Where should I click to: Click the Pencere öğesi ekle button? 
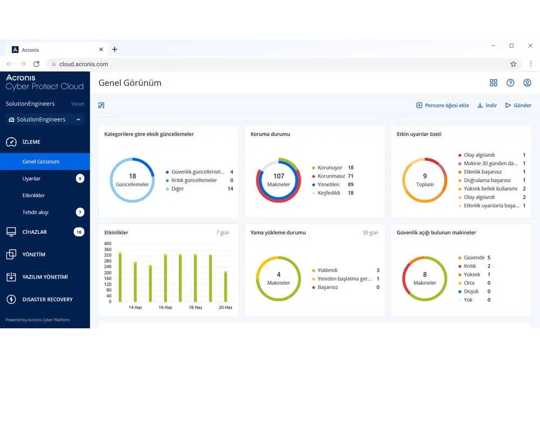tap(442, 105)
